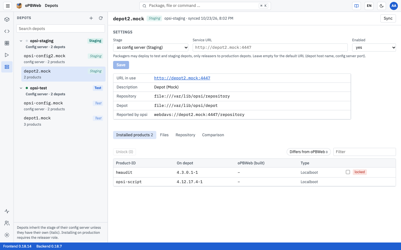Open the hamburger navigation menu
The image size is (401, 250).
pos(8,6)
